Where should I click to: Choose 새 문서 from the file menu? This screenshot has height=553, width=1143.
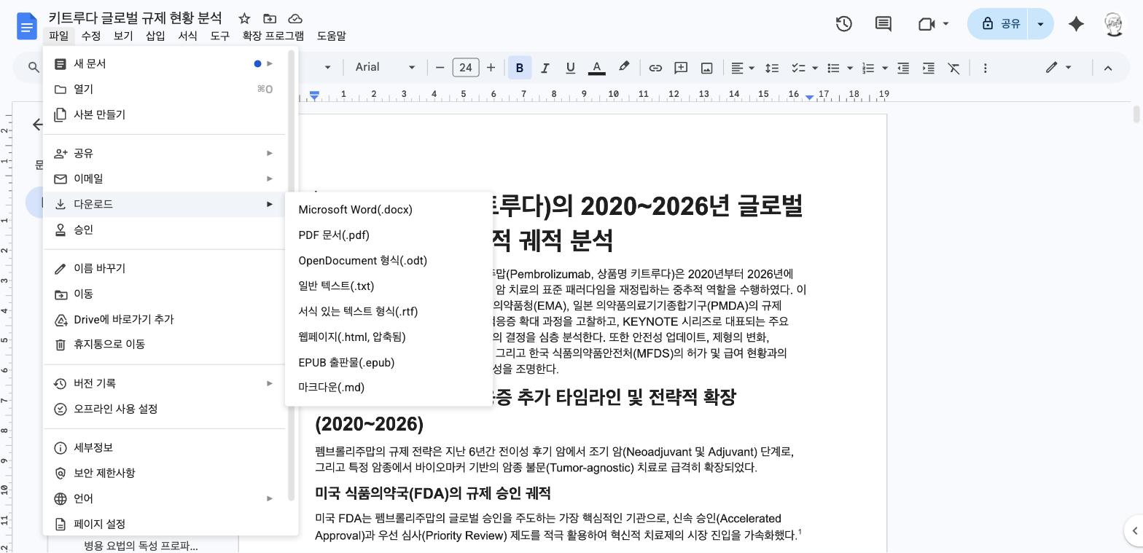165,64
